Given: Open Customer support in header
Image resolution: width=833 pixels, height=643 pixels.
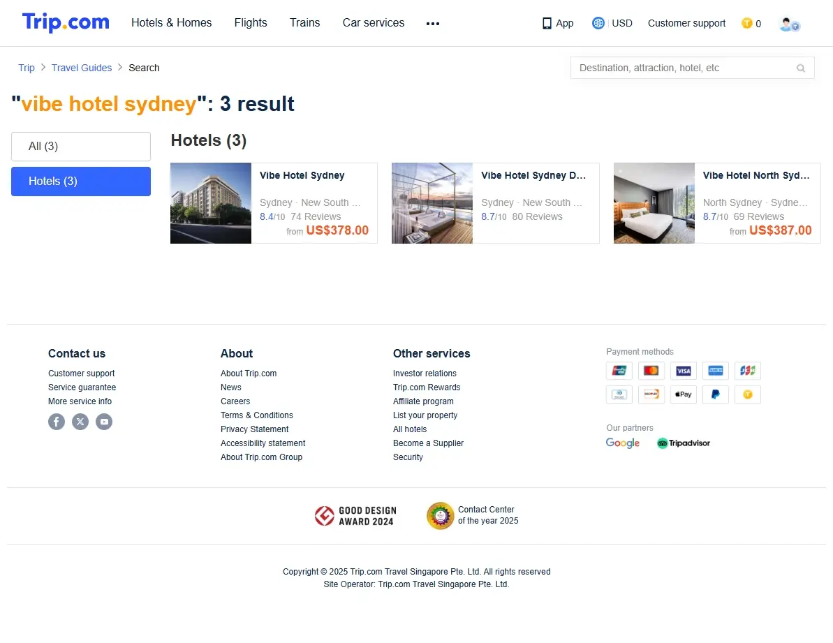Looking at the screenshot, I should click(x=686, y=23).
